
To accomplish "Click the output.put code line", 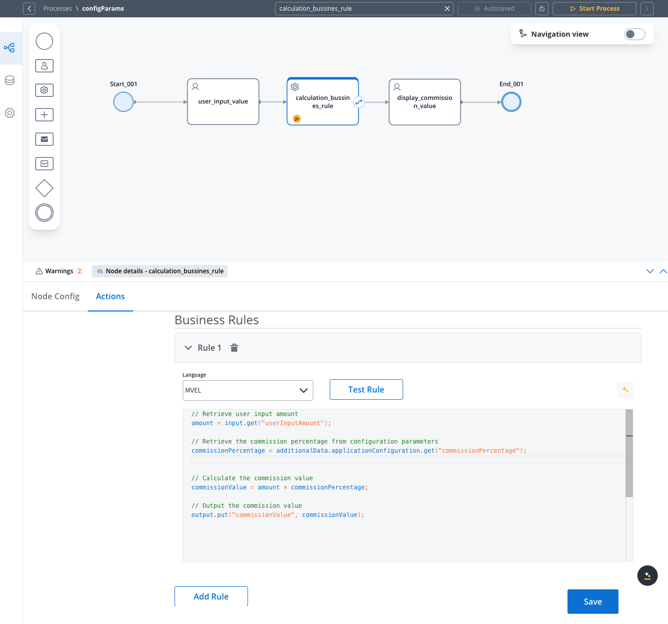I will coord(278,515).
